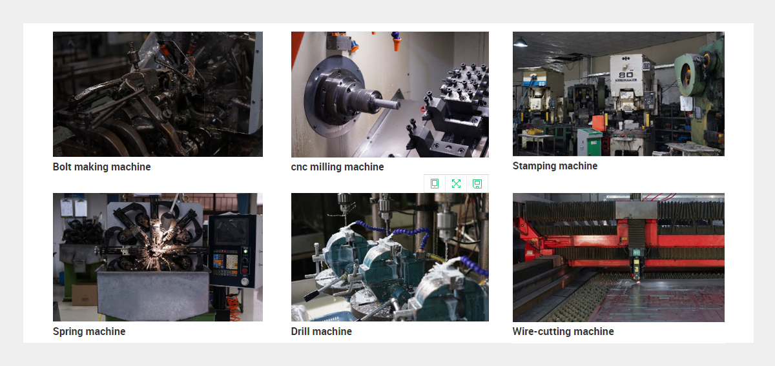The image size is (775, 366).
Task: View the Wire-cutting machine image
Action: tap(619, 258)
